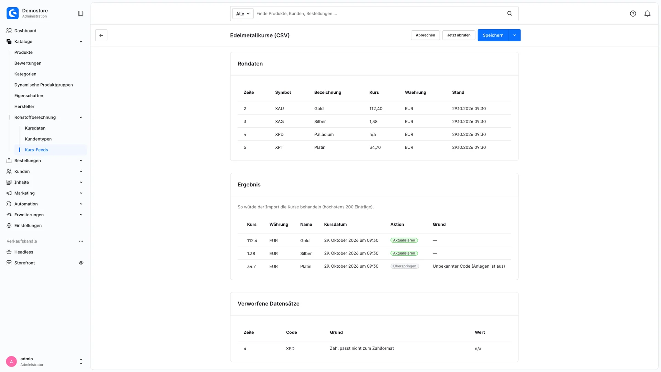Image resolution: width=661 pixels, height=372 pixels.
Task: Click the Marketing megaphone icon
Action: (x=9, y=193)
